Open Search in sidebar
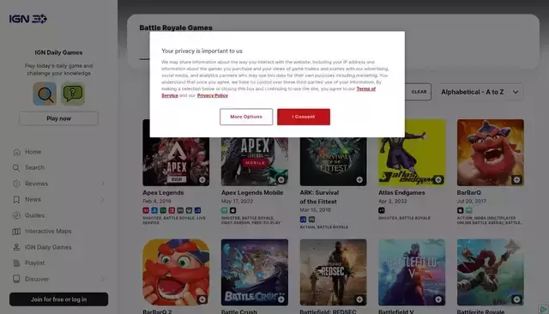 click(x=34, y=167)
